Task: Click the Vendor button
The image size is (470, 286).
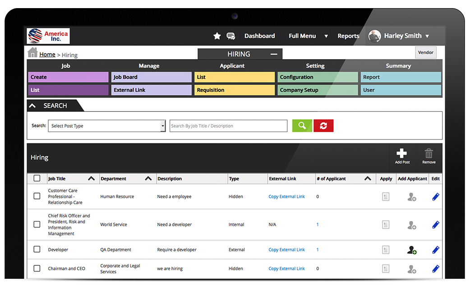Action: click(426, 52)
